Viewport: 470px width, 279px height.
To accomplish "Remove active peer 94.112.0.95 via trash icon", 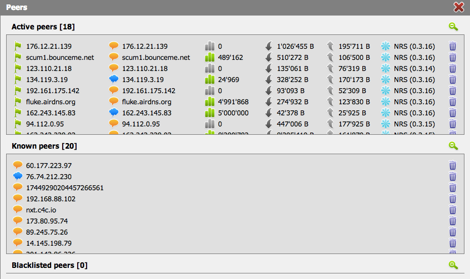I will 453,124.
